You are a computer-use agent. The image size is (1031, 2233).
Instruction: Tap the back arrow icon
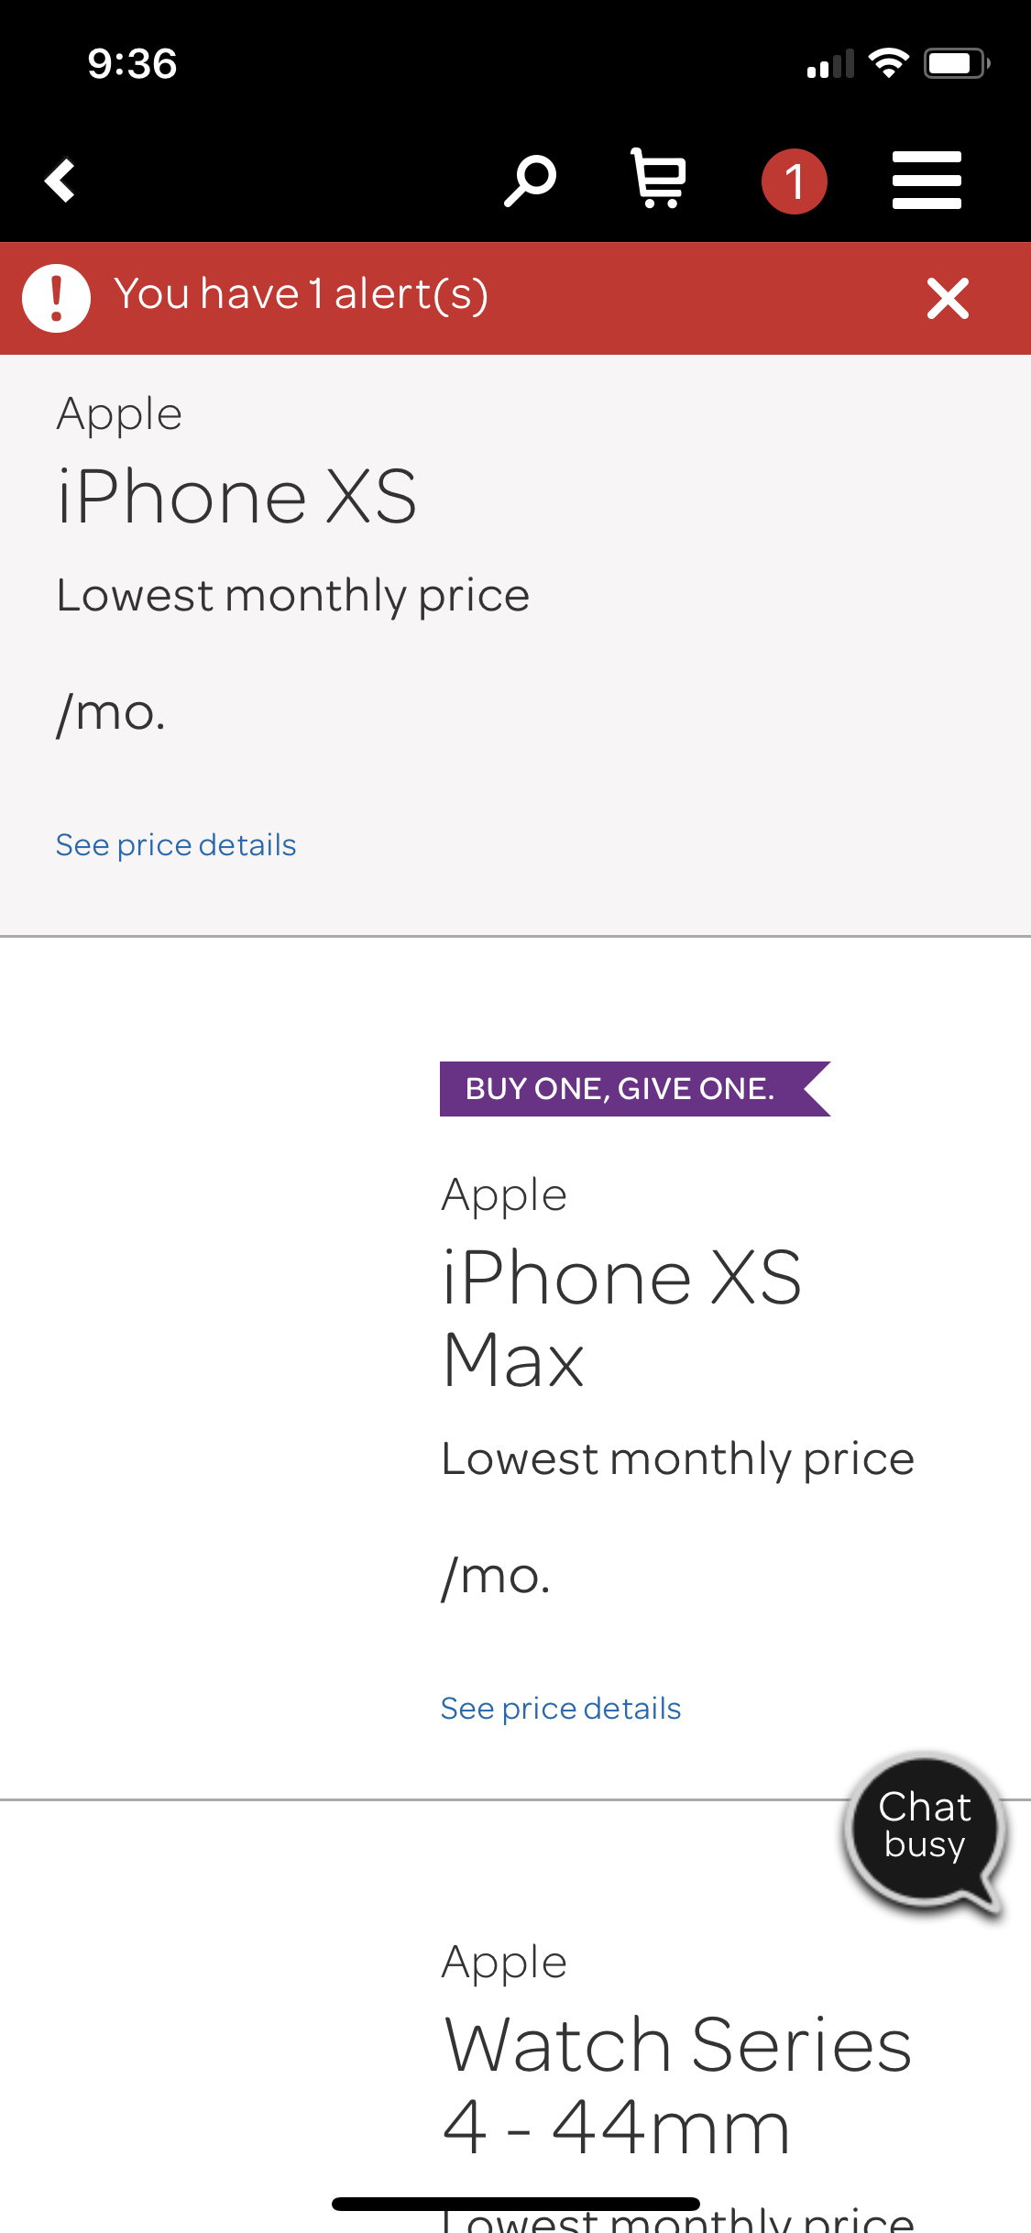point(60,181)
